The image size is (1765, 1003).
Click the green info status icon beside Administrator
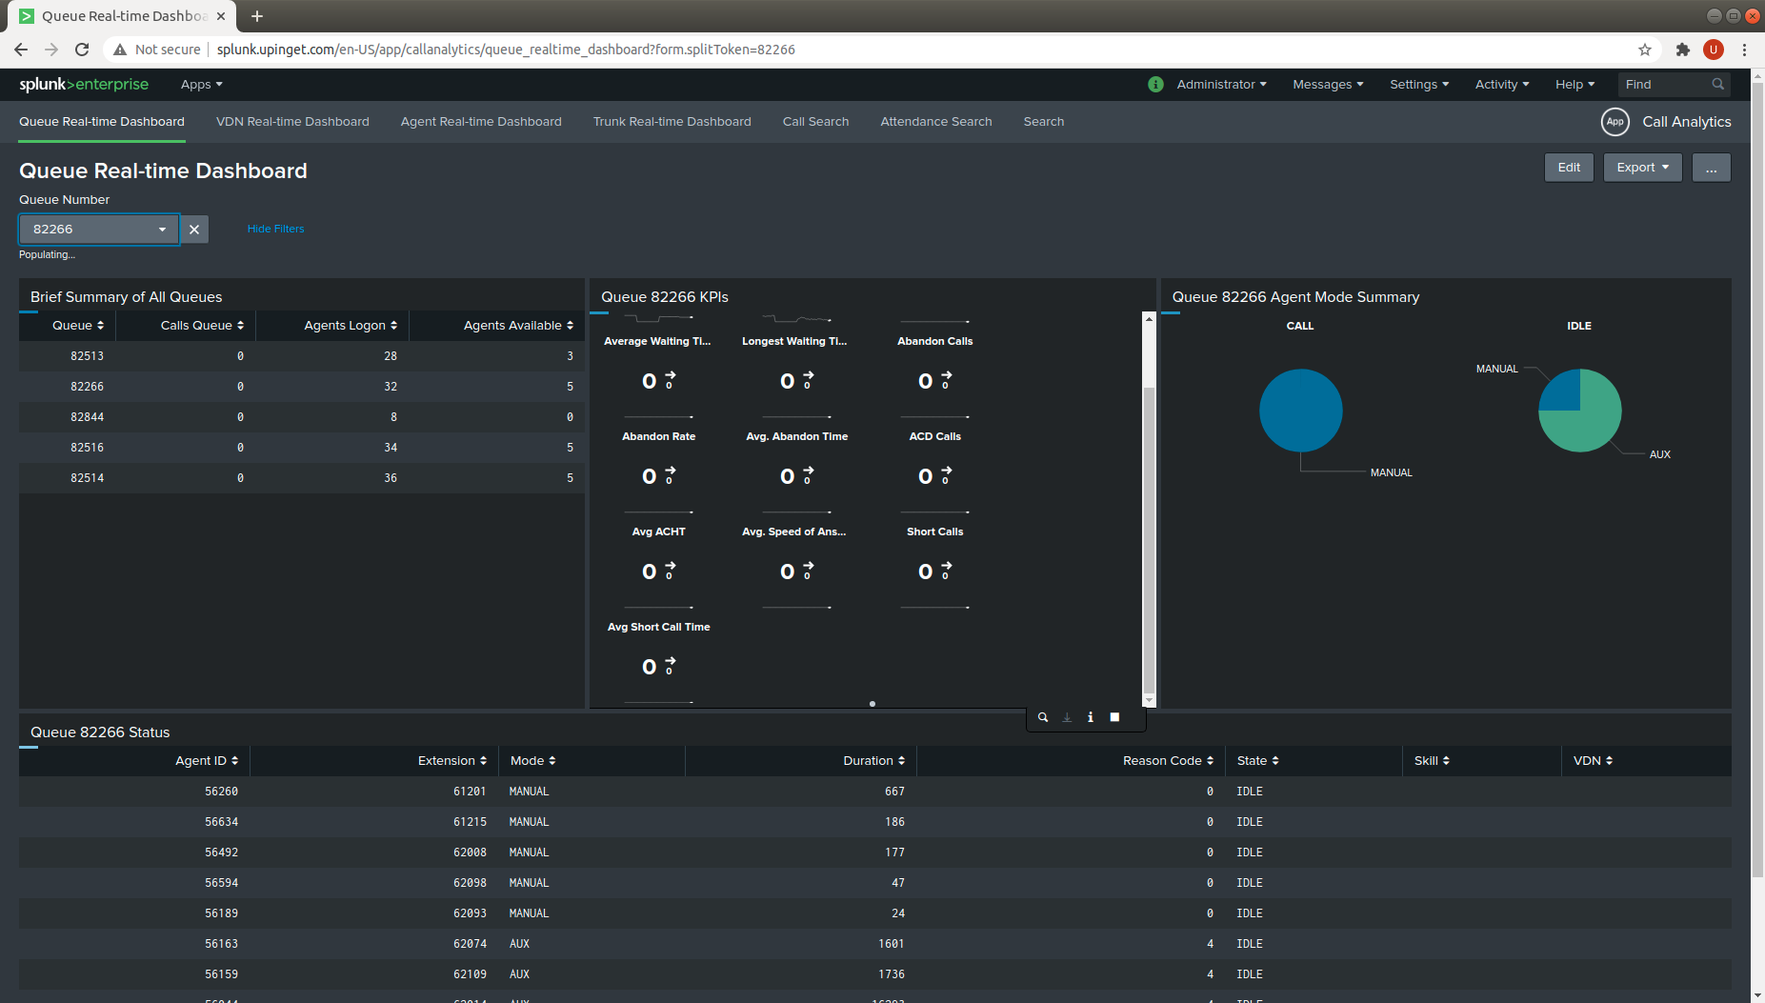tap(1155, 84)
